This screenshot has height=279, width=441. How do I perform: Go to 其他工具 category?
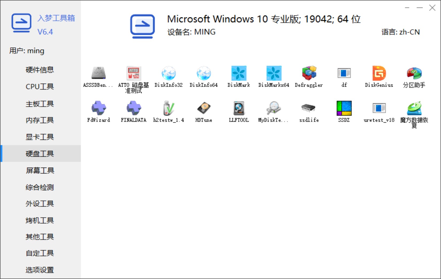tap(40, 237)
